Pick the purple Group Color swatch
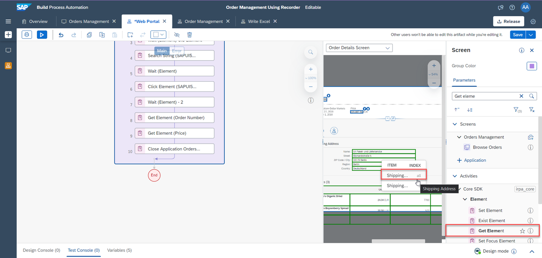 tap(531, 66)
